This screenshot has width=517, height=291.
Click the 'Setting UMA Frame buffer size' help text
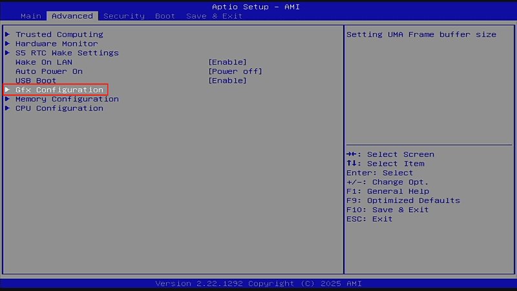(x=421, y=34)
